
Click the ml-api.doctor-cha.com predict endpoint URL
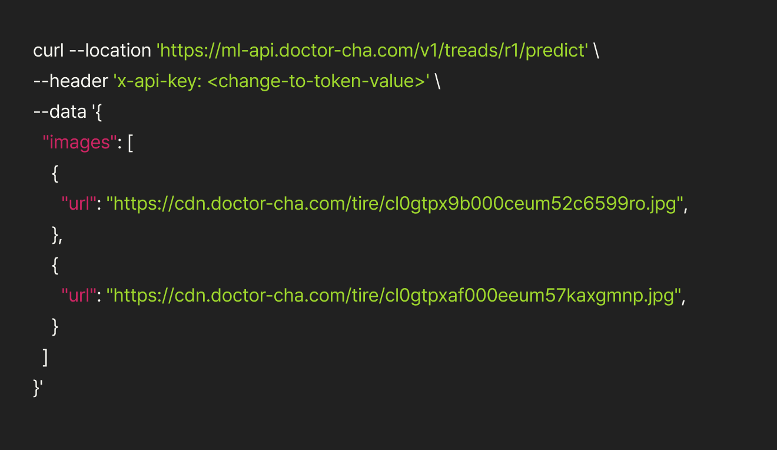click(x=372, y=51)
